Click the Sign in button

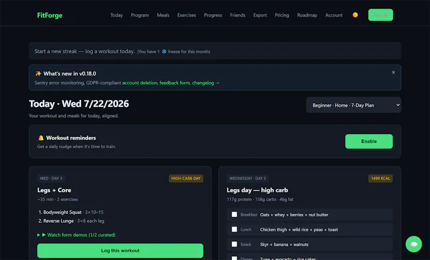381,15
